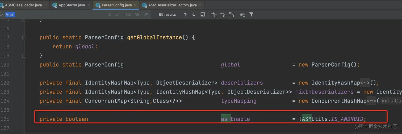Click 'private boolean' on line 126
Screen dimensions: 402x134
point(64,119)
